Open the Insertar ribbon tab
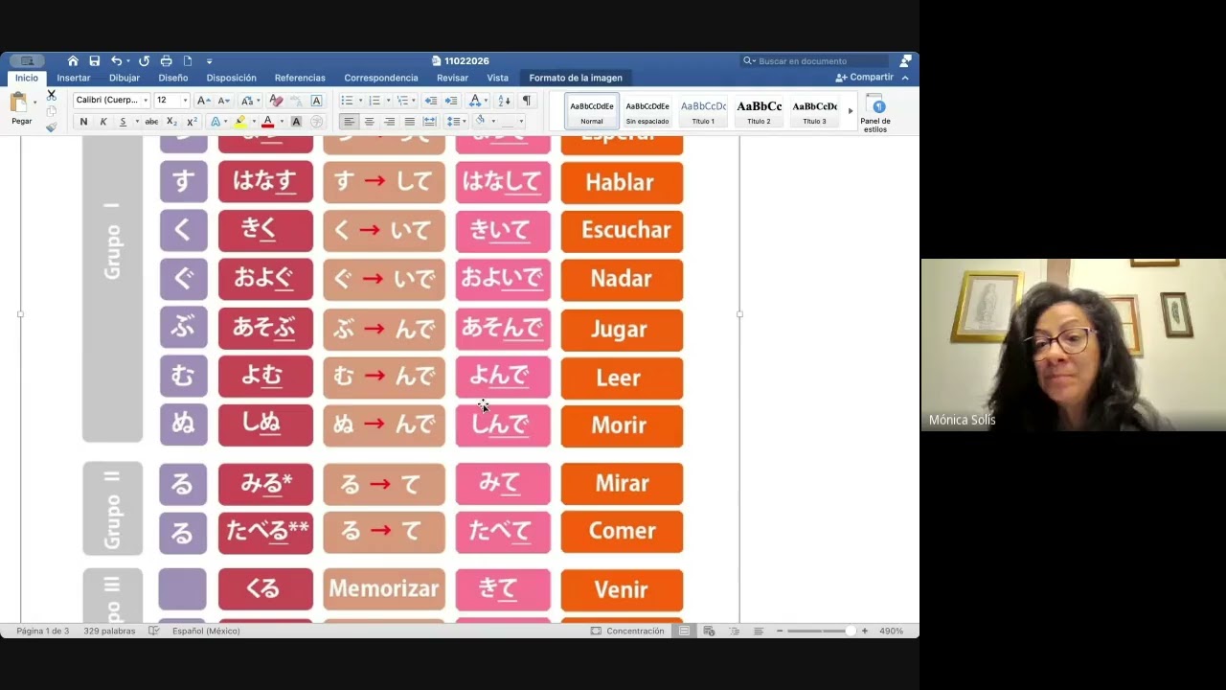Image resolution: width=1226 pixels, height=690 pixels. click(x=74, y=78)
